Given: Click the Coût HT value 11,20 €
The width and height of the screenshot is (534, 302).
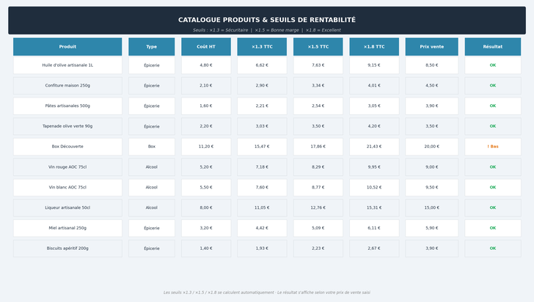Looking at the screenshot, I should click(x=206, y=147).
